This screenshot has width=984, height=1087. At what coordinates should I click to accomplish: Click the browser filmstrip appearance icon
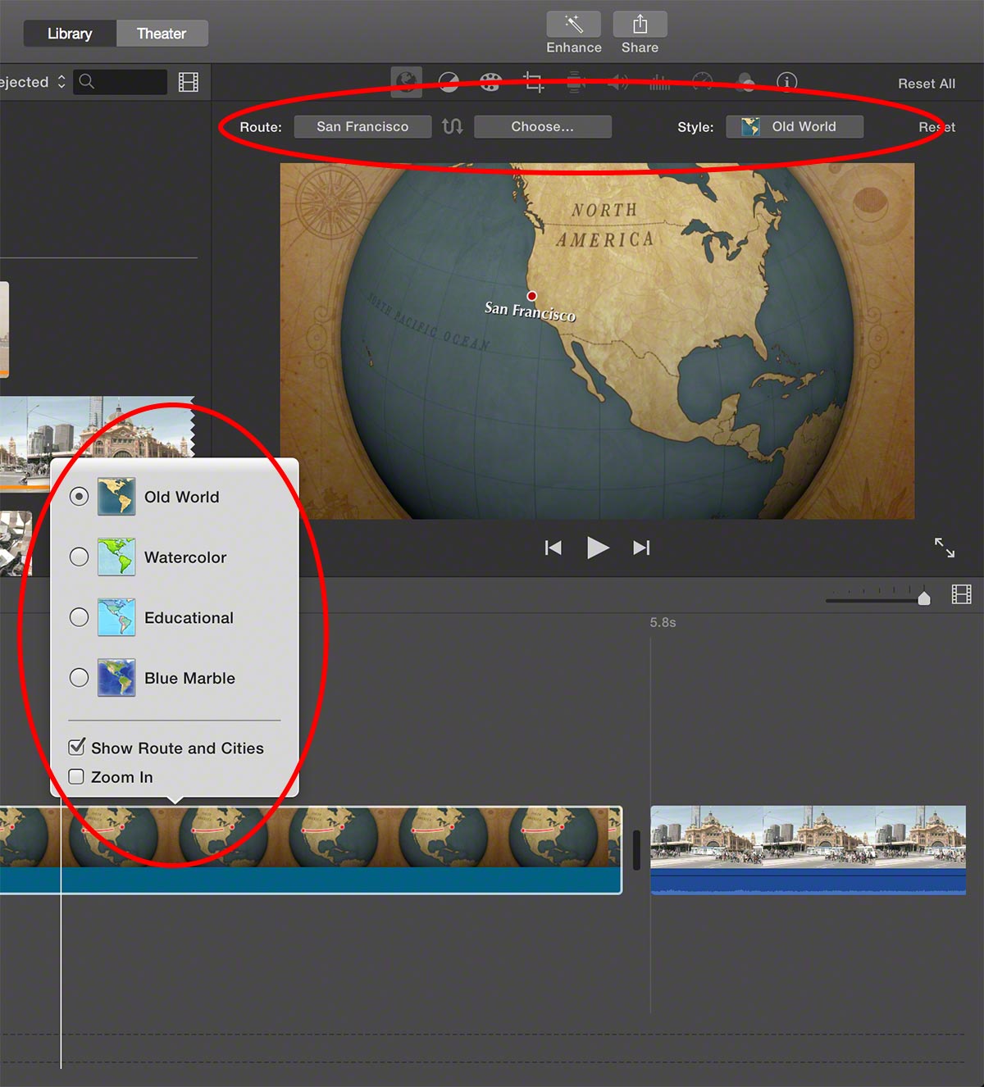[x=189, y=82]
